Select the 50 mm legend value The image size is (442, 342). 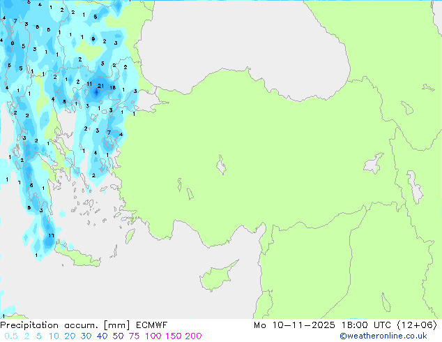point(118,336)
